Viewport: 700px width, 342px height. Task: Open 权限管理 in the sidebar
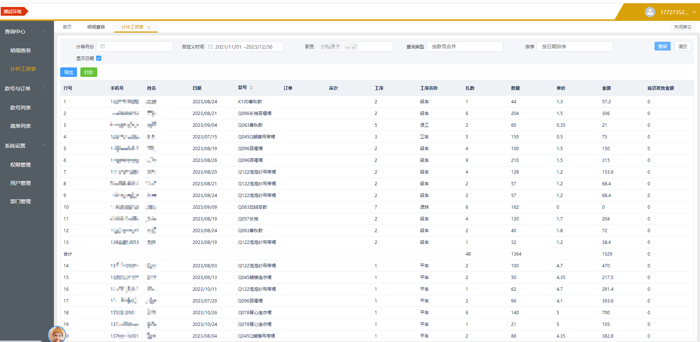coord(21,165)
